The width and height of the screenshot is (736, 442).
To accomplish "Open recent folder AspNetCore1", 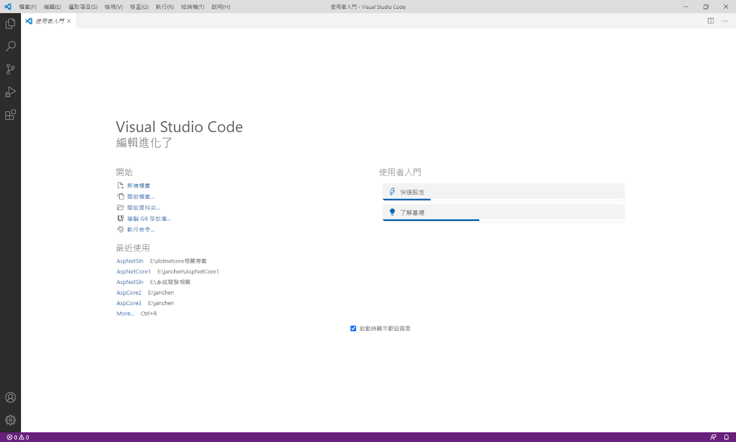I will pos(133,272).
